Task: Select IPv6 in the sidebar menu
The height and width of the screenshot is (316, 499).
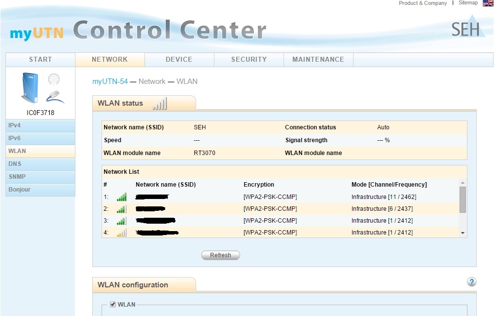Action: coord(15,138)
